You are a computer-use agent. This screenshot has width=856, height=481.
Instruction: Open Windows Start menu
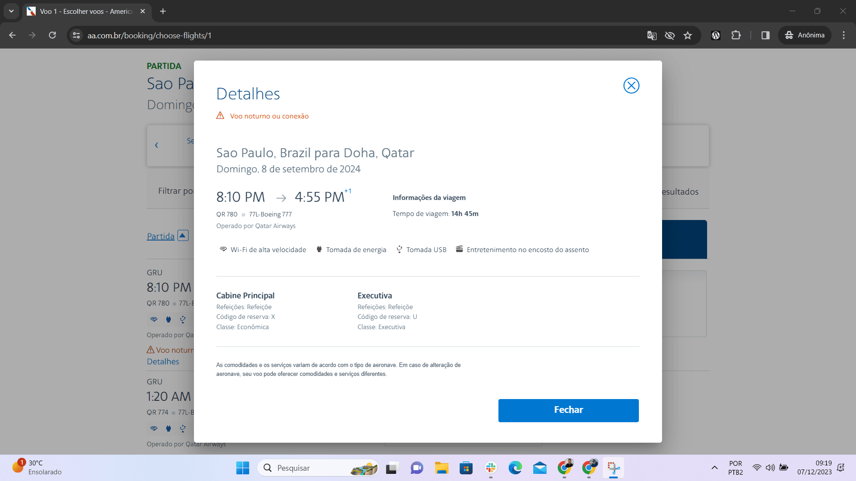point(243,468)
